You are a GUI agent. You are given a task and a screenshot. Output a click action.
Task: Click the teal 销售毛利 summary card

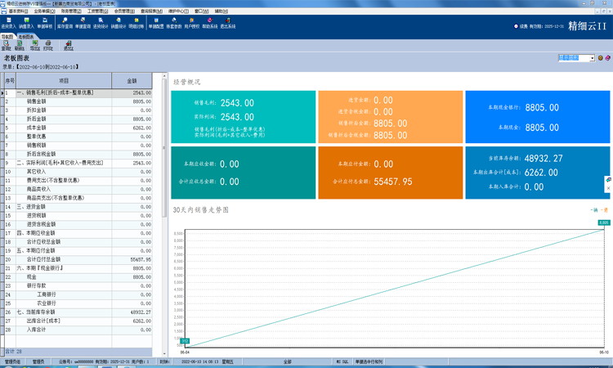(243, 116)
